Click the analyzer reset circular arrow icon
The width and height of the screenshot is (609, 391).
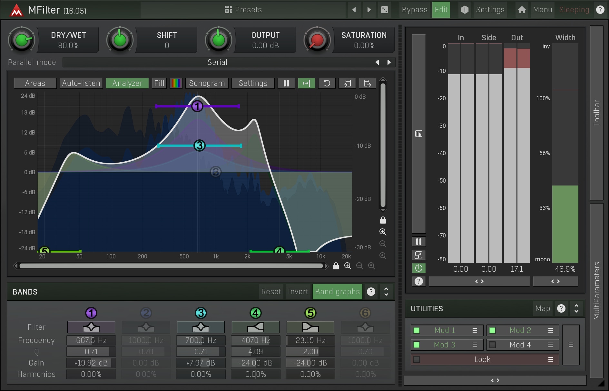click(x=327, y=83)
